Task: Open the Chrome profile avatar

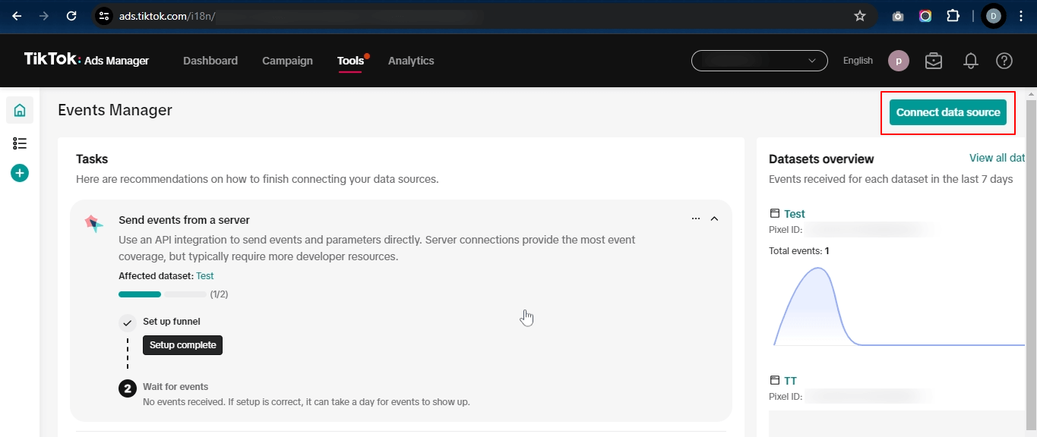Action: click(993, 16)
